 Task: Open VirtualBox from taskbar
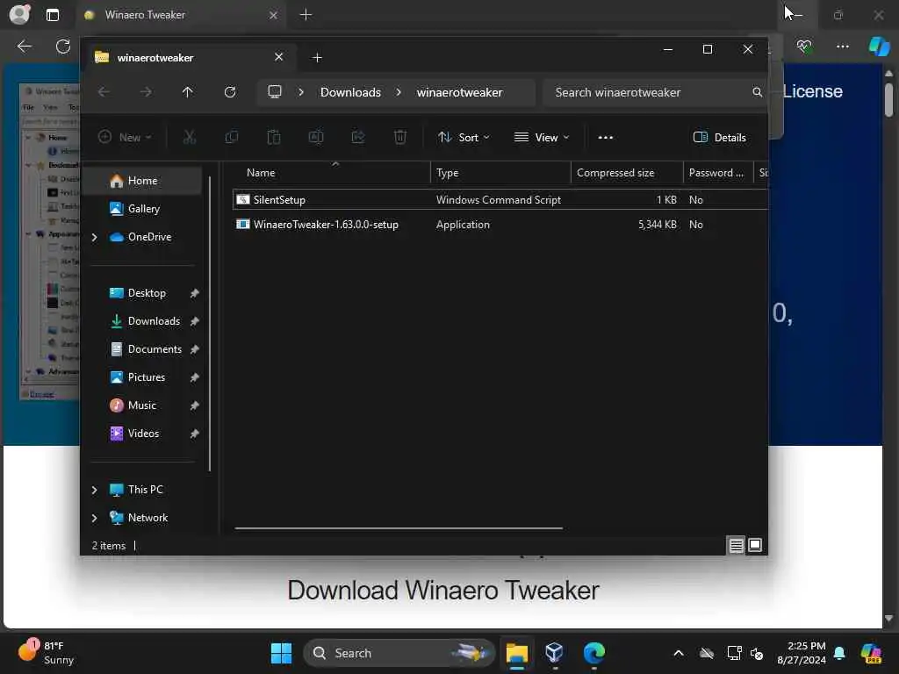tap(555, 653)
